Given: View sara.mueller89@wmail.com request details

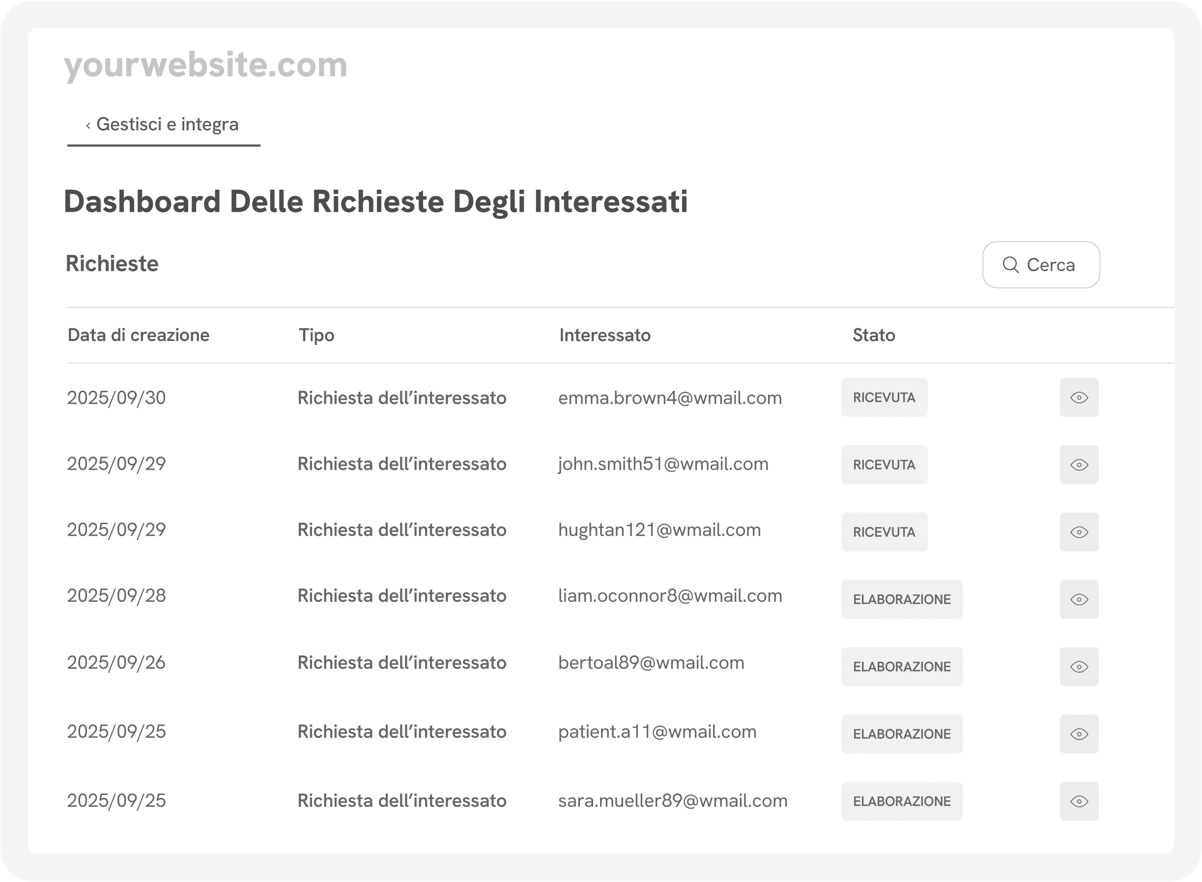Looking at the screenshot, I should pyautogui.click(x=1079, y=801).
